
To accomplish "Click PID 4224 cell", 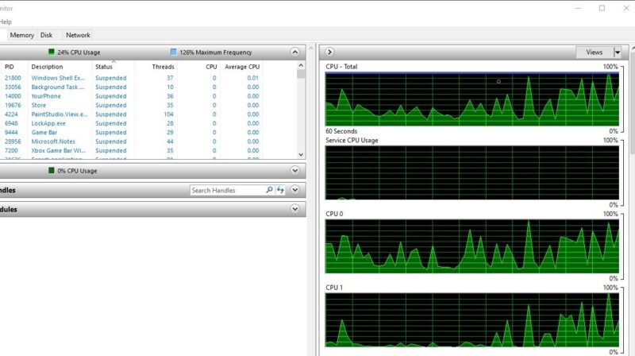I will (11, 114).
